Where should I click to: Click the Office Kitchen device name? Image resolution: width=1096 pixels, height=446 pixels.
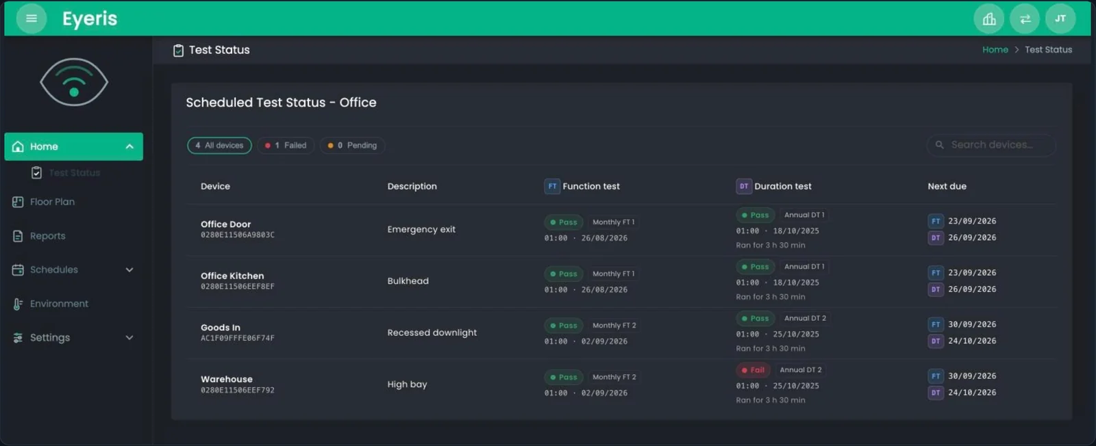(x=232, y=276)
